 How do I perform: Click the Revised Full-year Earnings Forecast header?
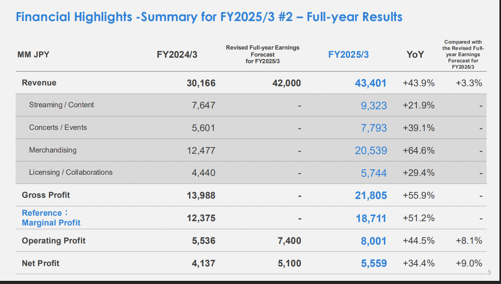[x=263, y=55]
